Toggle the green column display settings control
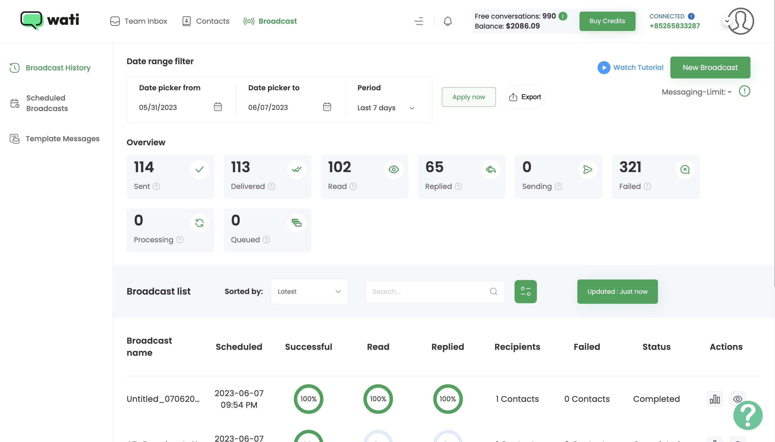Viewport: 775px width, 442px height. [525, 291]
